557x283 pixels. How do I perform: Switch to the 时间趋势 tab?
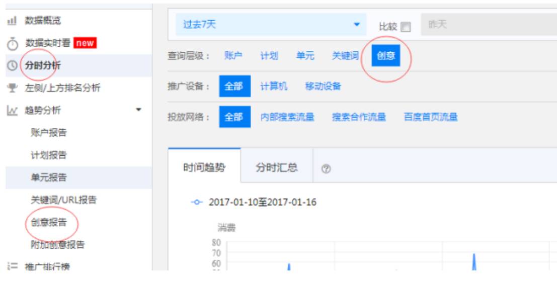[x=204, y=167]
